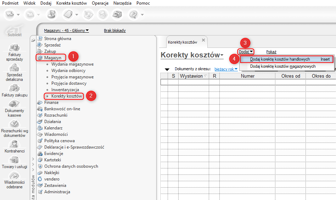
Task: Click the Pokaż link
Action: coord(271,52)
